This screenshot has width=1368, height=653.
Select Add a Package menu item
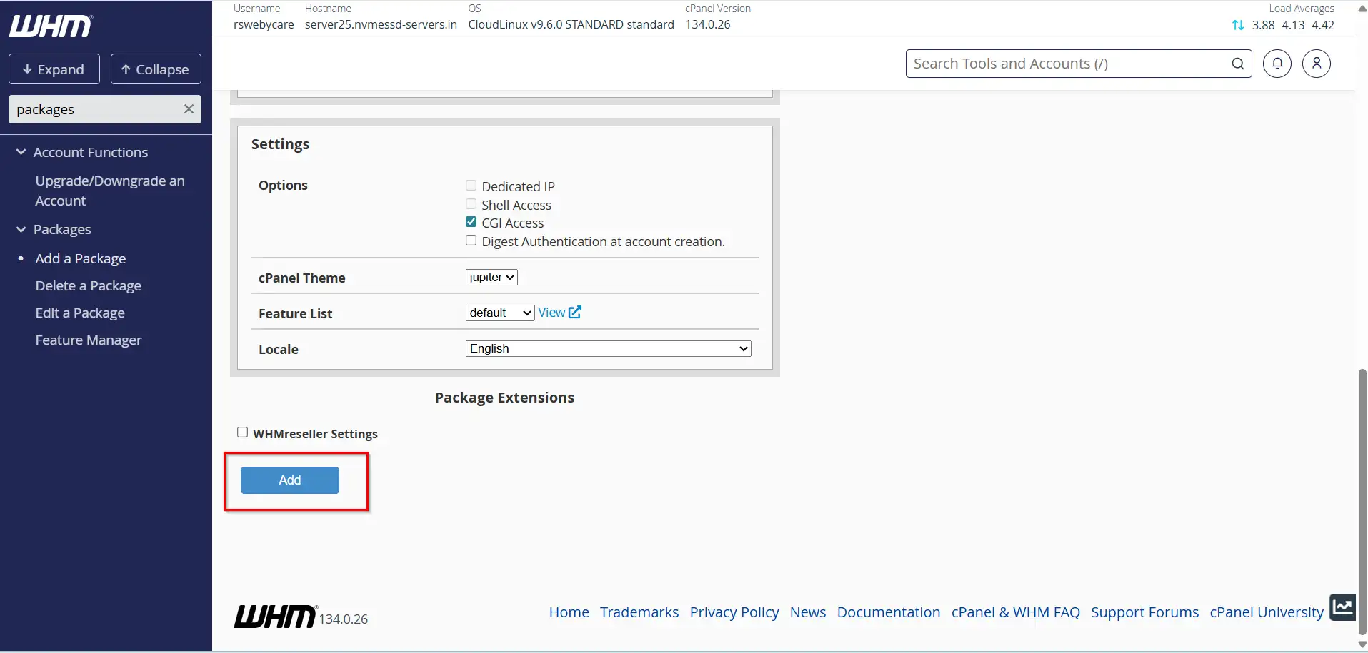[81, 258]
